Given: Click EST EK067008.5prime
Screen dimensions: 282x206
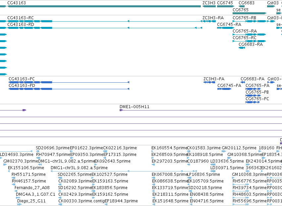Looking at the screenshot, I should [x=170, y=174].
